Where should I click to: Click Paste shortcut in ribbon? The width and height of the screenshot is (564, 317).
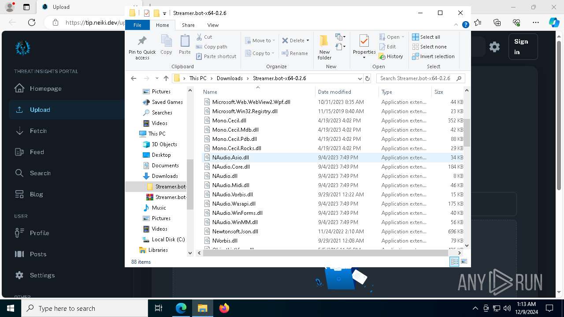[216, 56]
